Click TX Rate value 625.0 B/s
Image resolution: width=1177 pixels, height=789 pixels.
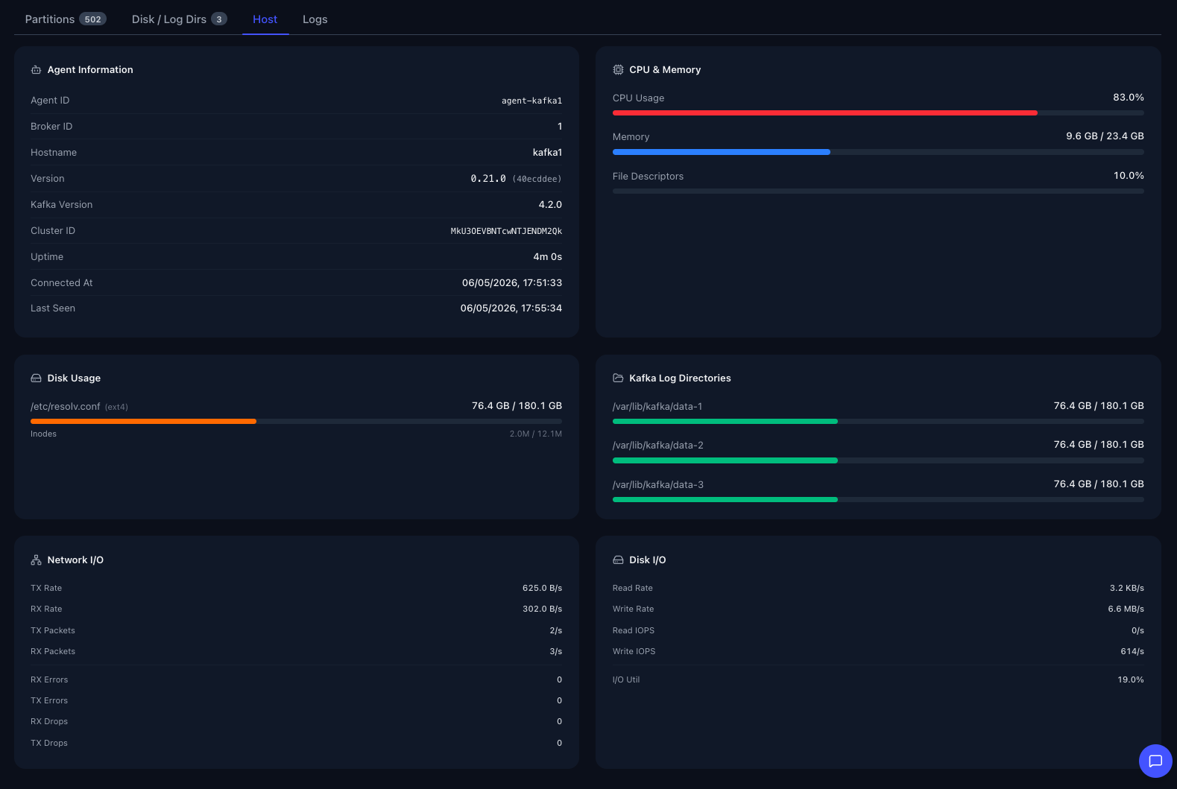pyautogui.click(x=542, y=589)
